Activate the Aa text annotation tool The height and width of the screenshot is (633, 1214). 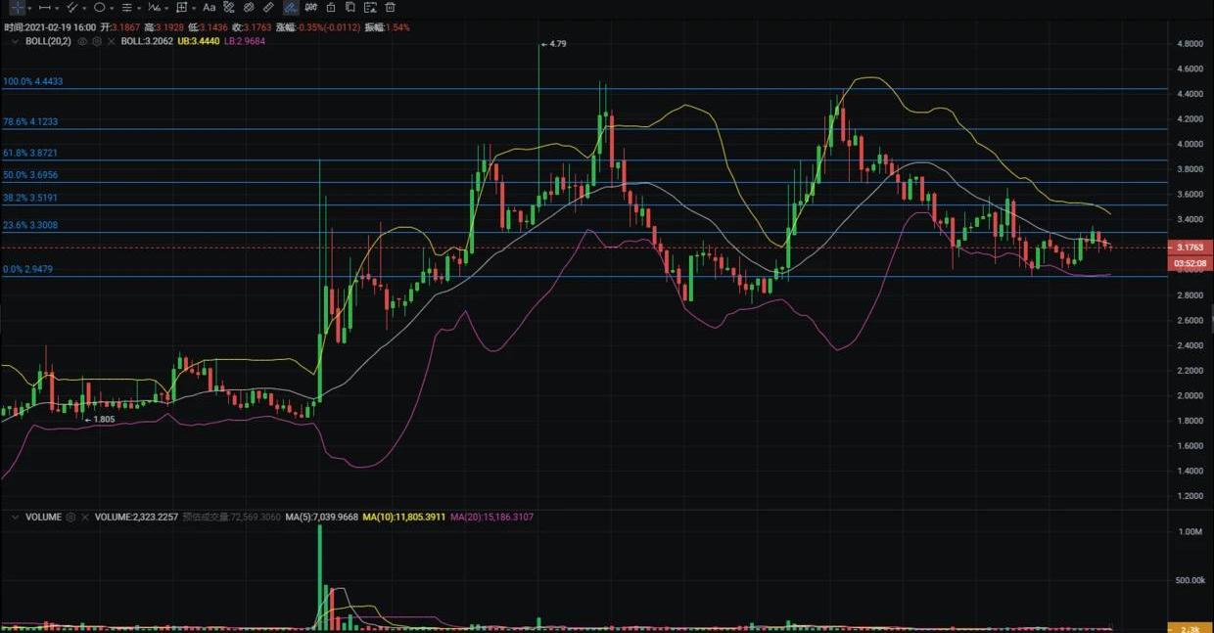click(x=209, y=7)
